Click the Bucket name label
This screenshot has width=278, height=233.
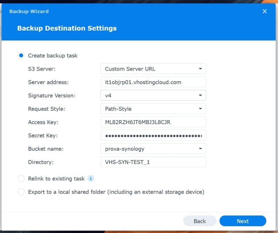46,149
